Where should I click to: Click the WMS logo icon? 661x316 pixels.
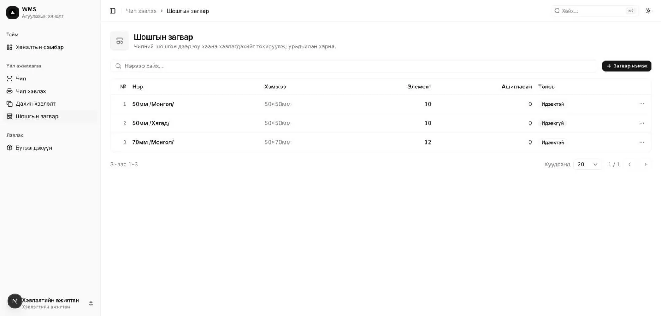point(13,13)
